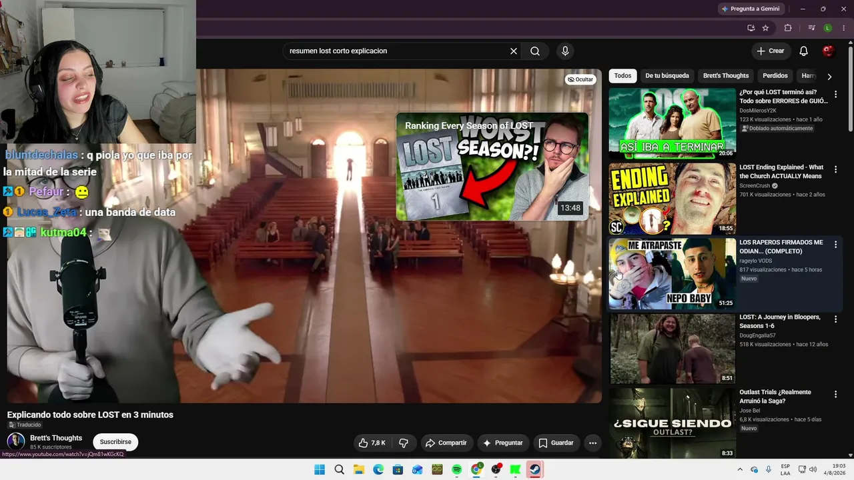Open options for LOST Ending Explained video
This screenshot has height=480, width=854.
coord(835,170)
